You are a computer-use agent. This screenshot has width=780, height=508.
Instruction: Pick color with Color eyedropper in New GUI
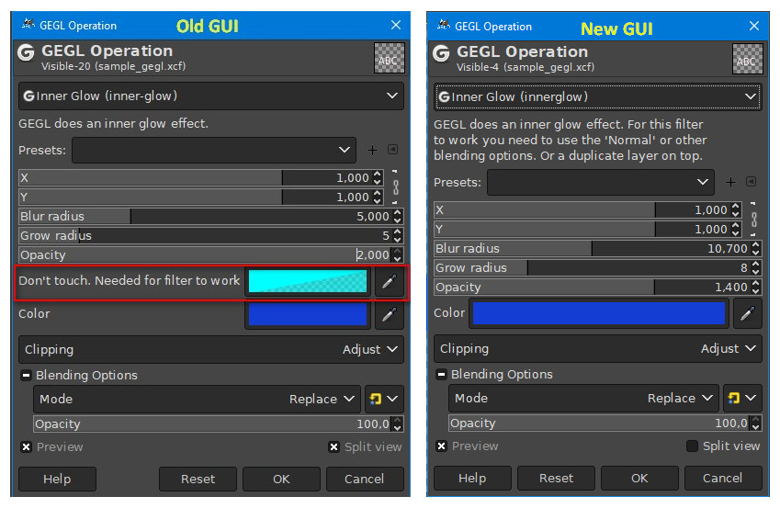747,313
